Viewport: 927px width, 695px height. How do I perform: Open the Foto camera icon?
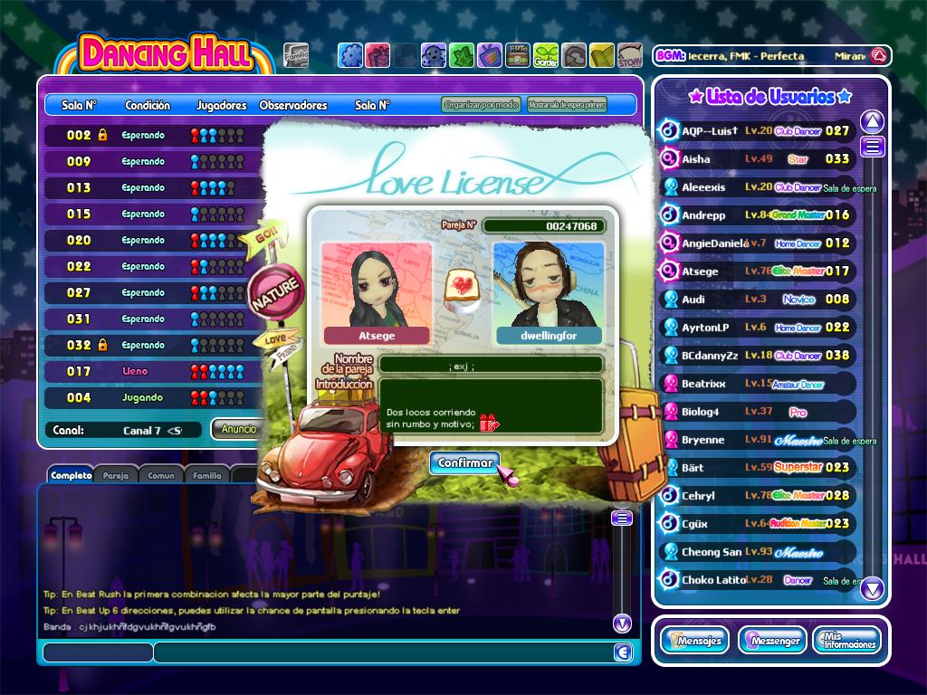tap(517, 55)
